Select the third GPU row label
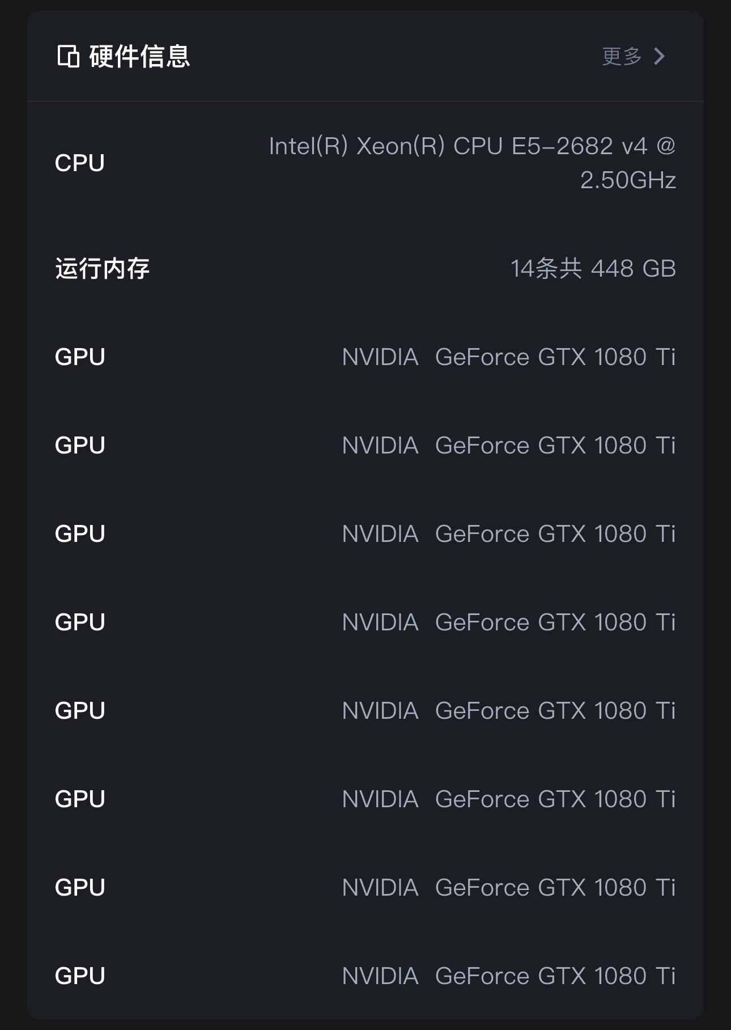 pos(80,534)
